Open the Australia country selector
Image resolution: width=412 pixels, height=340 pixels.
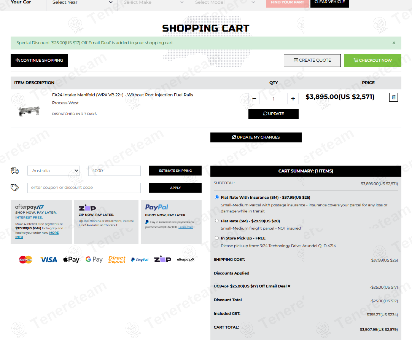(x=53, y=171)
